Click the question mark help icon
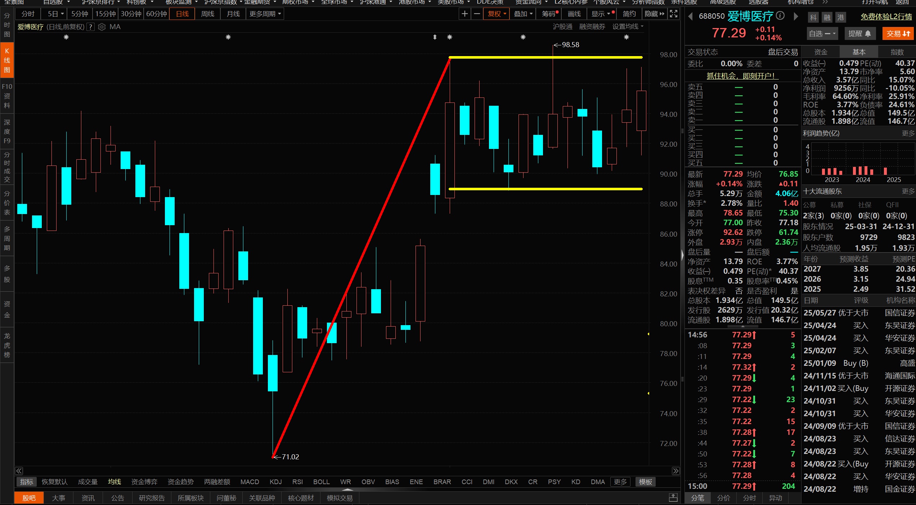The width and height of the screenshot is (916, 505). point(91,27)
